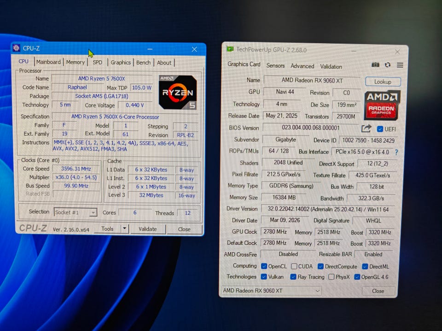This screenshot has width=442, height=331.
Task: Close the CPU-Z window with X
Action: coord(194,49)
